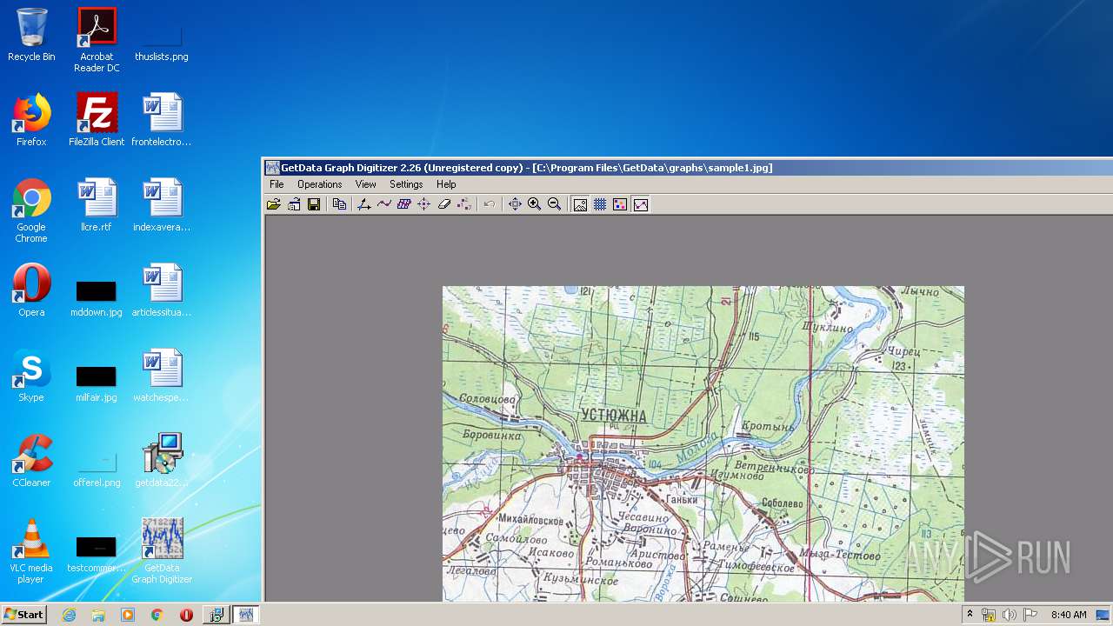The height and width of the screenshot is (626, 1113).
Task: Select Opera desktop shortcut
Action: coord(31,290)
